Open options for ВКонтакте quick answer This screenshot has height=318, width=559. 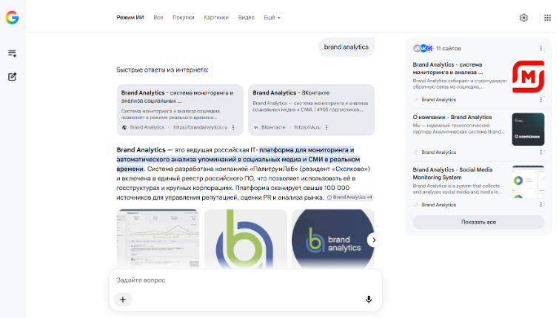tap(327, 127)
